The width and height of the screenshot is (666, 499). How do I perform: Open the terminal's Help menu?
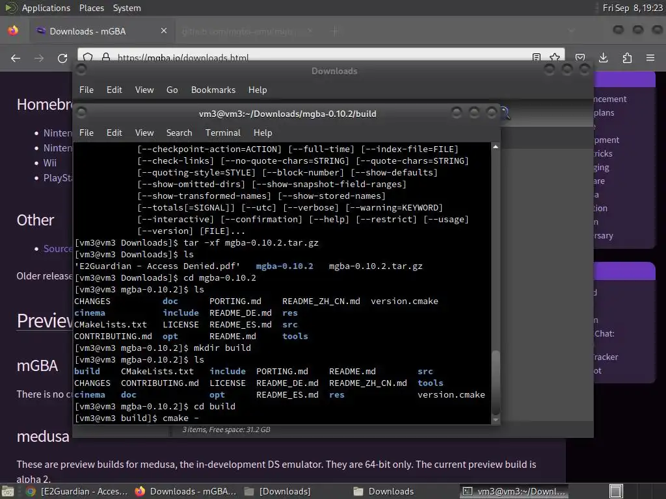(263, 133)
